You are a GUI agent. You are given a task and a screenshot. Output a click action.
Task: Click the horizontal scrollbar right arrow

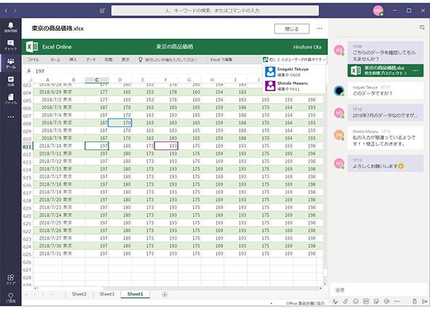(321, 288)
